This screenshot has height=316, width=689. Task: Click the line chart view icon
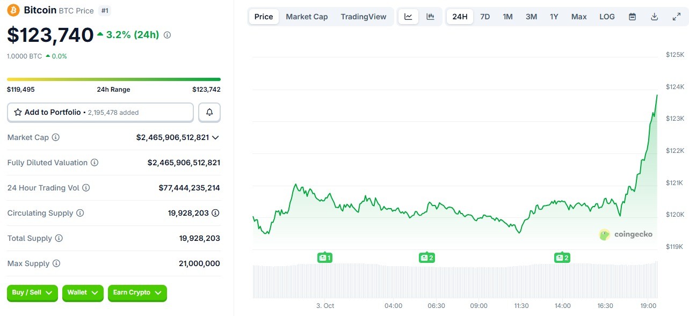(x=408, y=17)
